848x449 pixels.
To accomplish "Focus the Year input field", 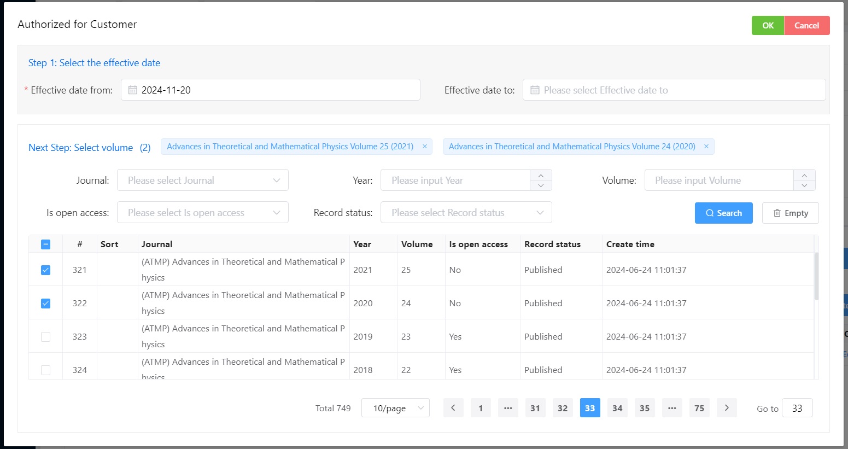I will click(x=455, y=180).
